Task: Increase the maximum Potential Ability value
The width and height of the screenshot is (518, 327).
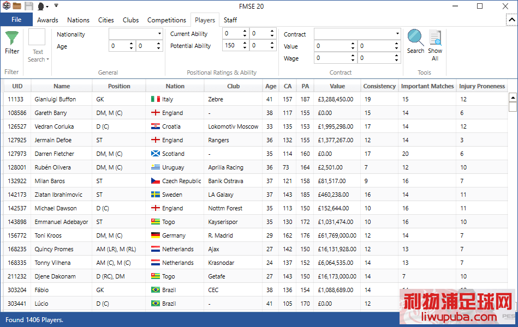Action: click(x=272, y=43)
